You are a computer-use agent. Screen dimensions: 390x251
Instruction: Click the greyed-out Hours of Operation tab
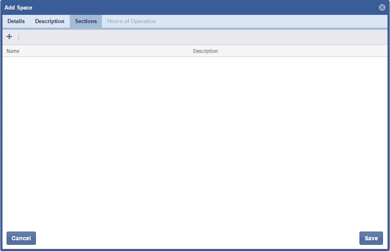point(131,21)
